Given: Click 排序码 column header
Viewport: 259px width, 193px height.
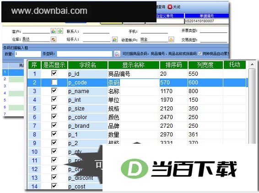Looking at the screenshot, I should point(173,65).
